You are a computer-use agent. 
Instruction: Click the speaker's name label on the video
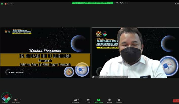(x=111, y=77)
